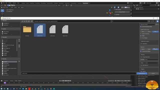160x90 pixels.
Task: Jump to timeline start
Action: point(62,81)
